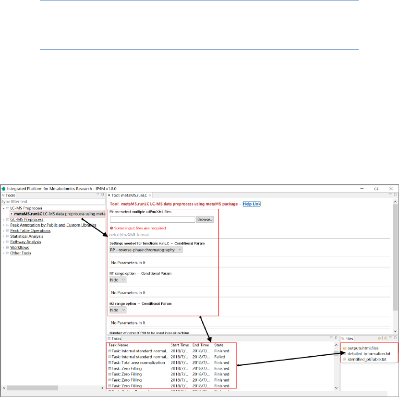The image size is (399, 397).
Task: Open the Peak Table Operations category link
Action: (30, 230)
